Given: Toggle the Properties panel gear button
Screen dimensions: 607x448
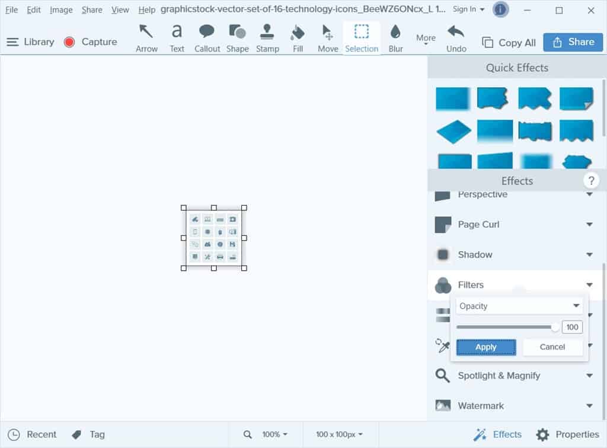Looking at the screenshot, I should coord(567,434).
